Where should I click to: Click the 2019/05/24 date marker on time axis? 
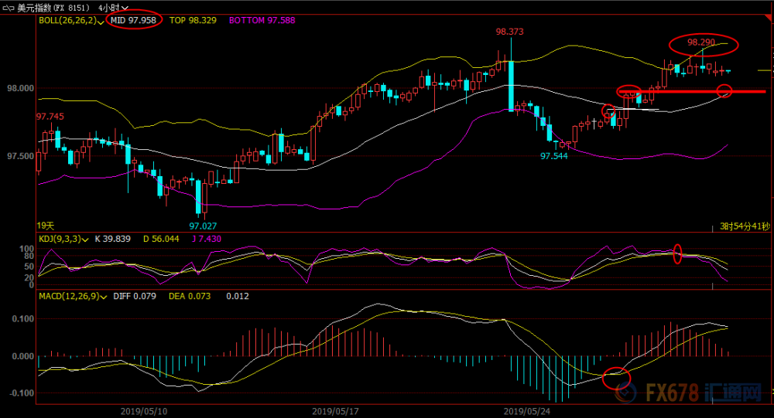pyautogui.click(x=526, y=411)
